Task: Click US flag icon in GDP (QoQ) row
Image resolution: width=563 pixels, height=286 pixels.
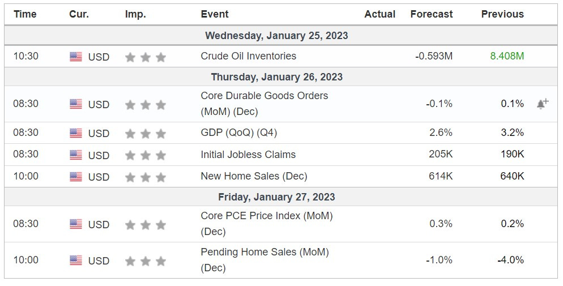Action: (76, 133)
